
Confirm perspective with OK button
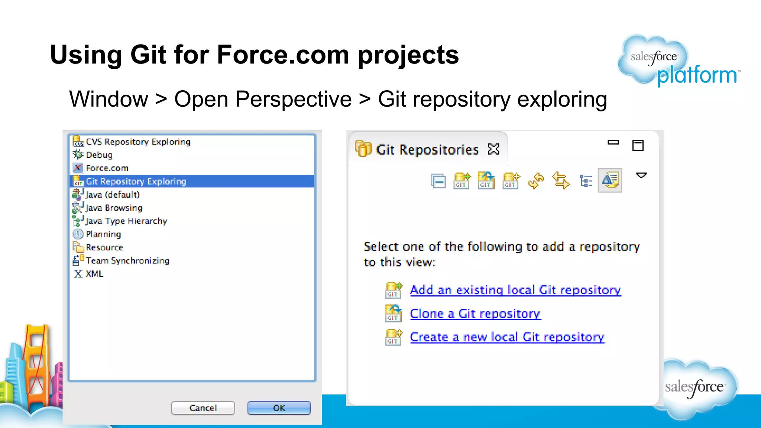(279, 408)
